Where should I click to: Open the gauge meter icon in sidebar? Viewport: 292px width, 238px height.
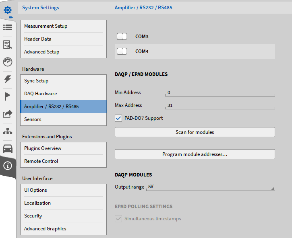[8, 62]
